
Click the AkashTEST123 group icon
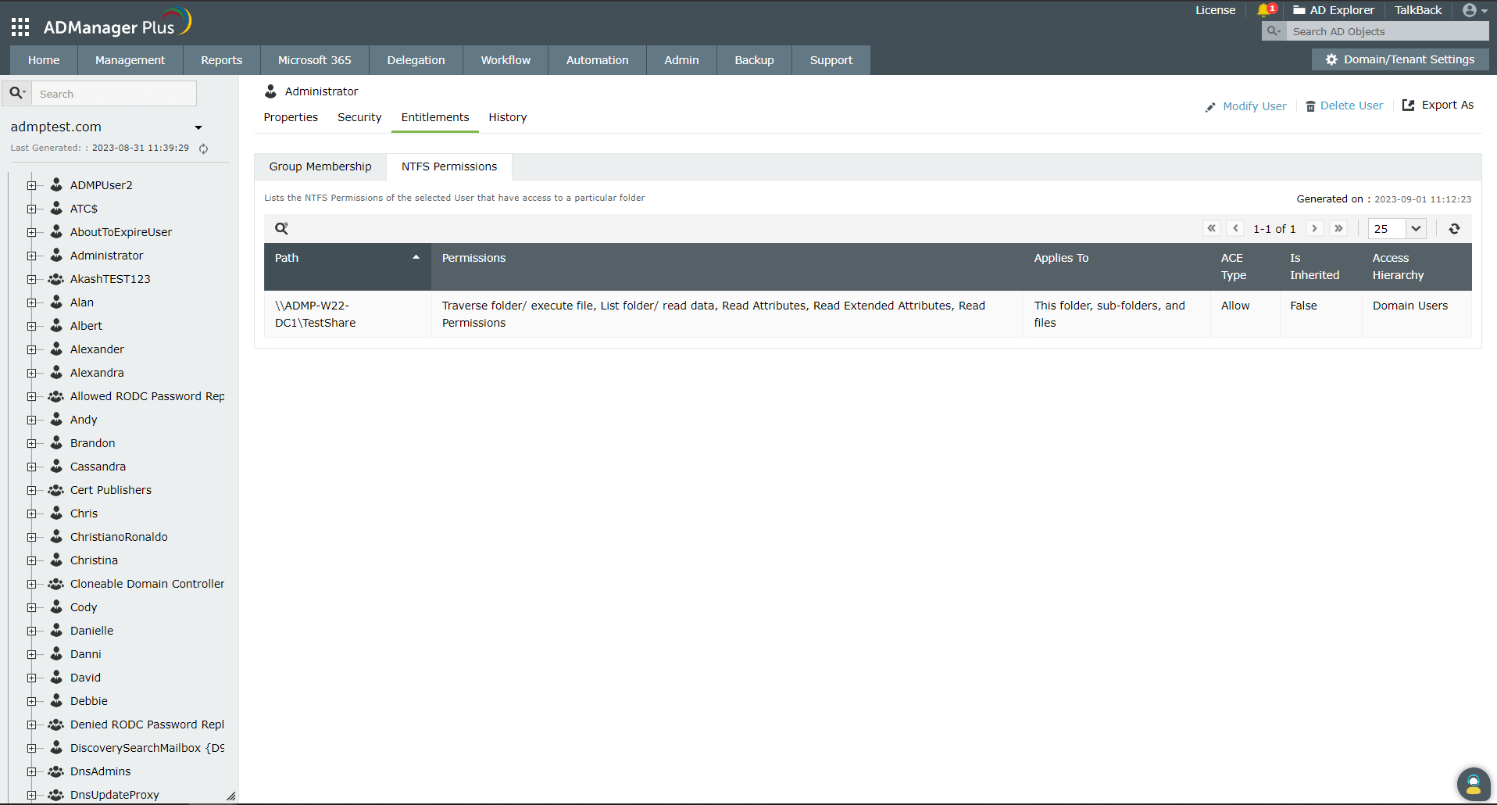click(55, 278)
